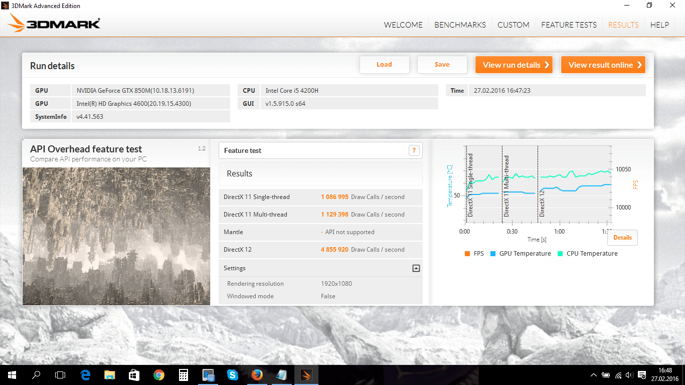Screen dimensions: 685x385
Task: Click the rendering resolution value 1920x1080
Action: pyautogui.click(x=336, y=284)
